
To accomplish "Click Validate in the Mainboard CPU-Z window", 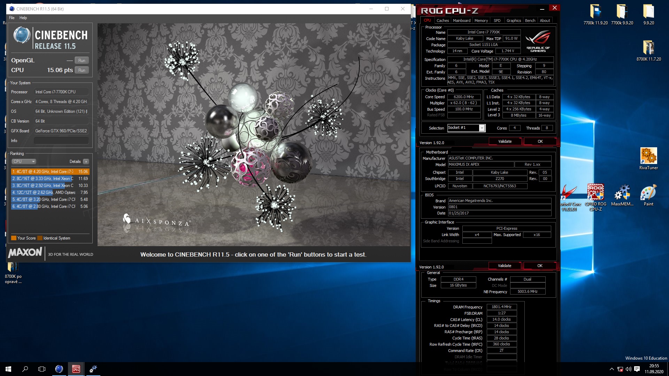I will (x=505, y=266).
